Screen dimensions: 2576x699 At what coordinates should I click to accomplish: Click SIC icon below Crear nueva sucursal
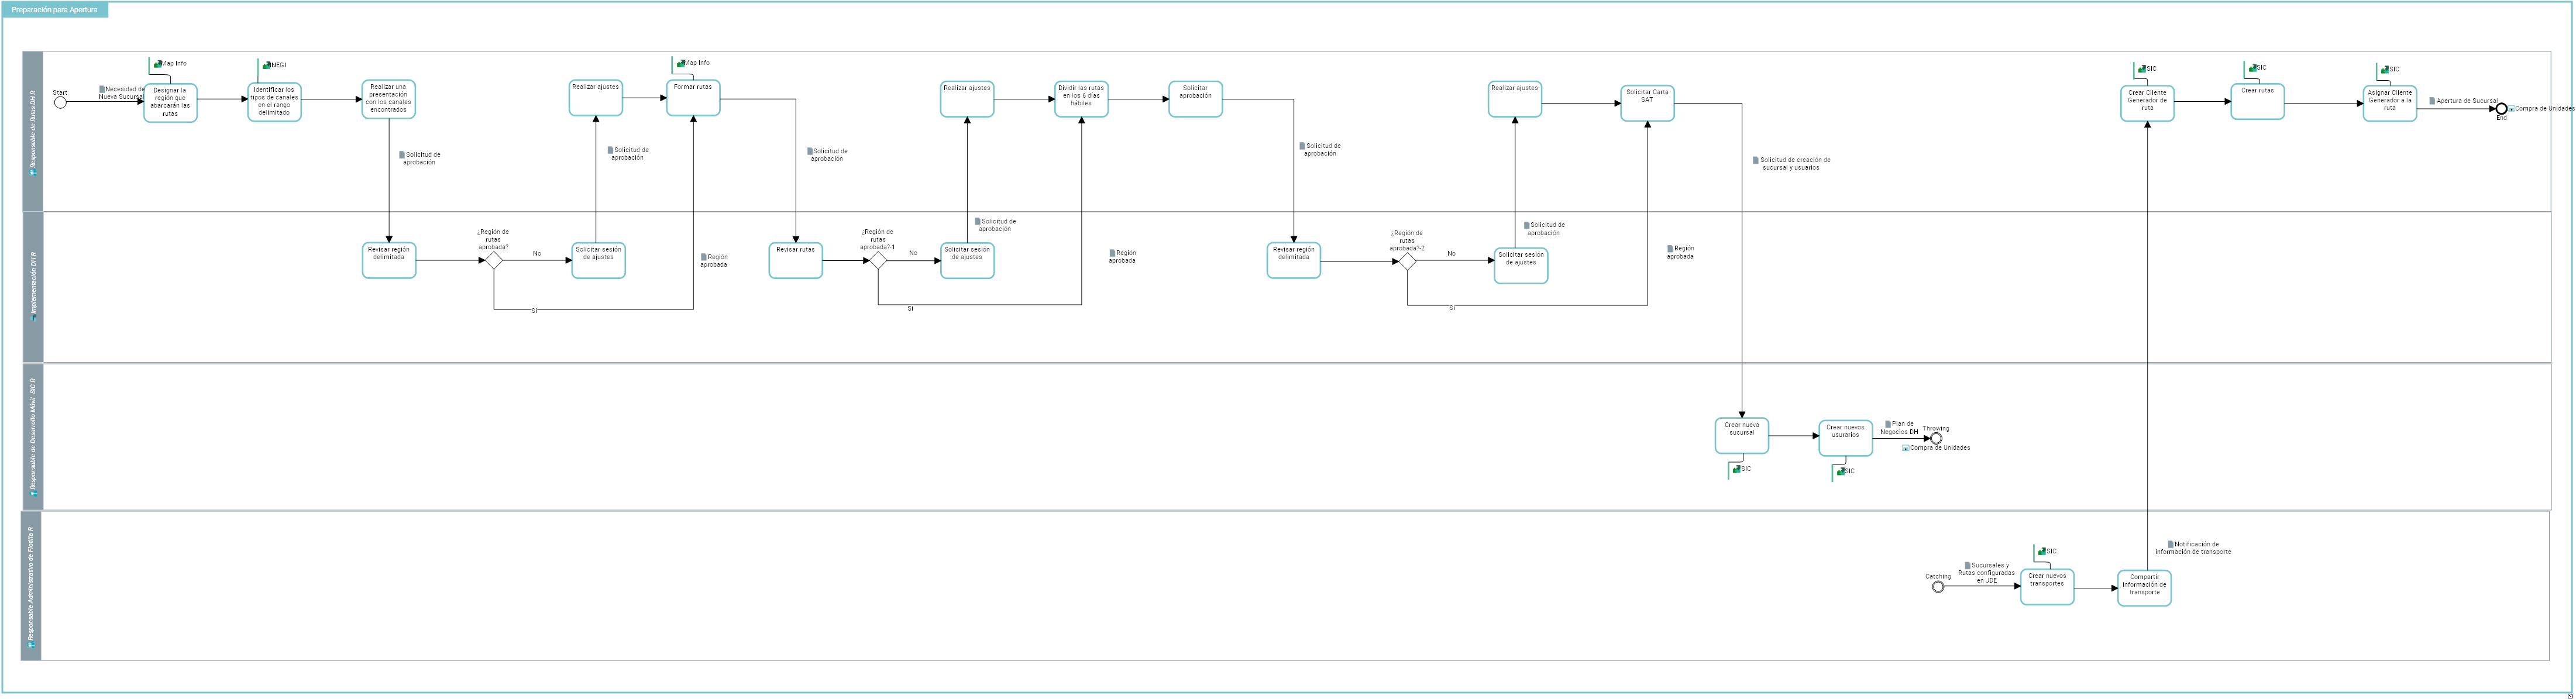[x=1737, y=469]
